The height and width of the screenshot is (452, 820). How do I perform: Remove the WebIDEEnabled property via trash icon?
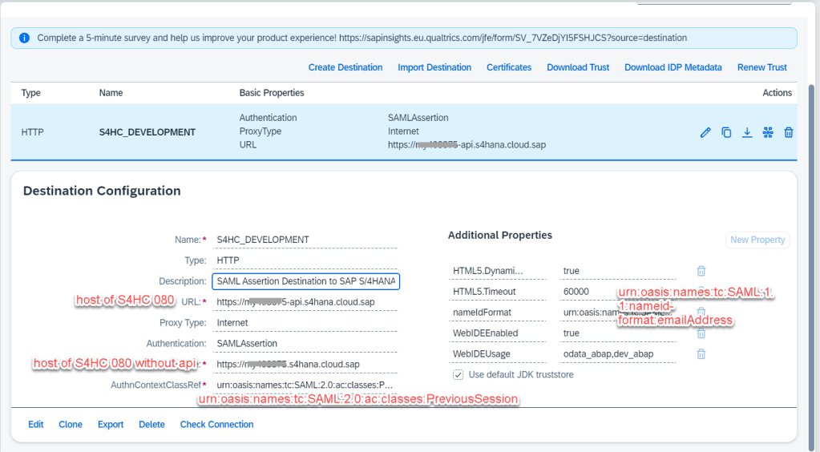pos(701,333)
